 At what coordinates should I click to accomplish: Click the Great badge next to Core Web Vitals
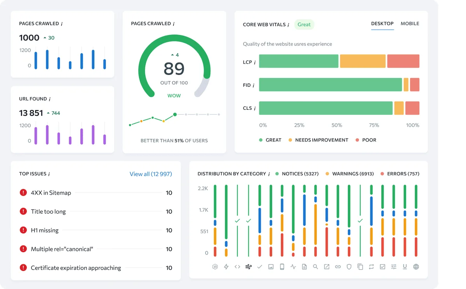(304, 24)
